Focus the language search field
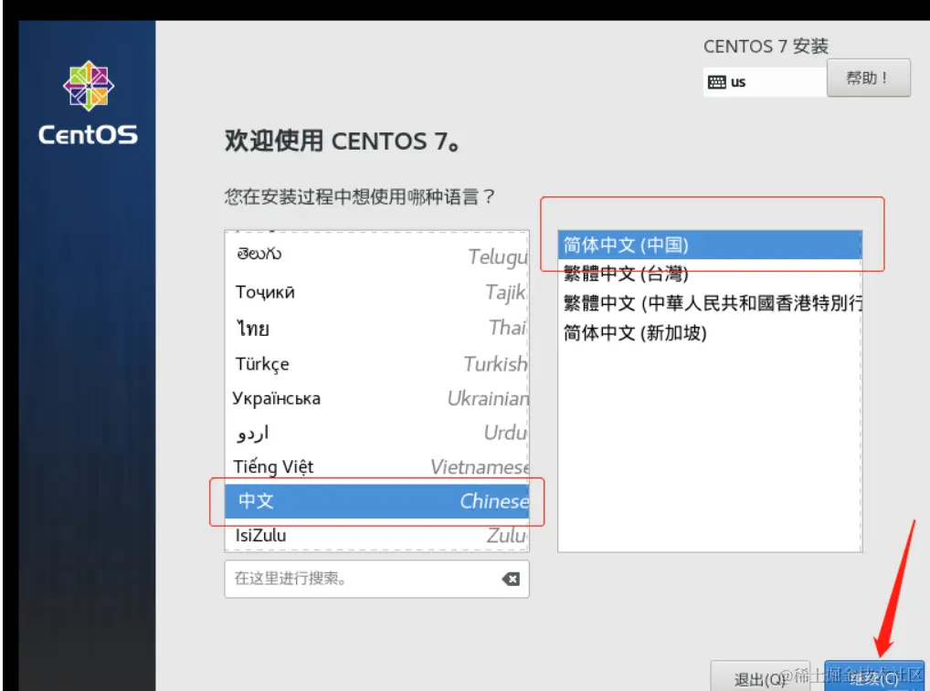Viewport: 930px width, 691px height. click(376, 579)
